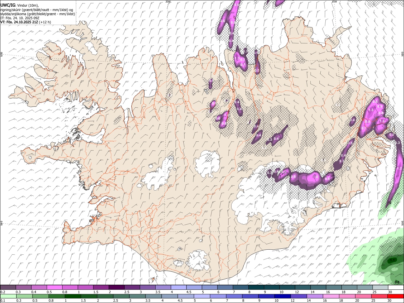The image size is (404, 303).
Task: Click the violet 12 swatch in rain legend
Action: [299, 296]
